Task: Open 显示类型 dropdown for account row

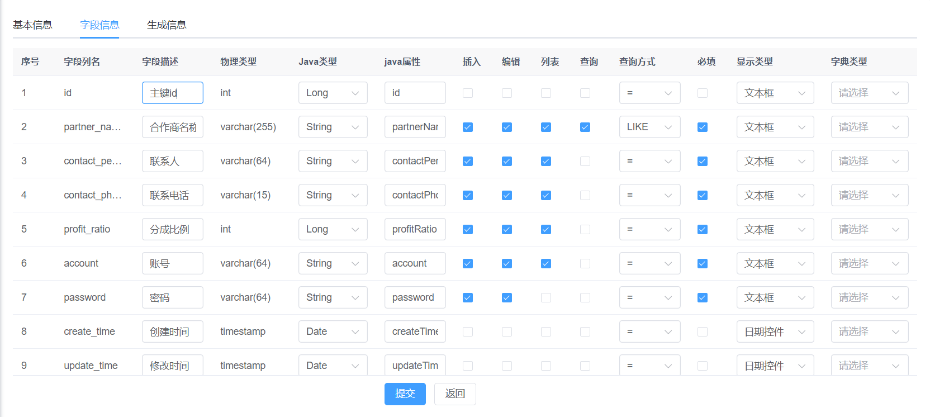Action: coord(775,263)
